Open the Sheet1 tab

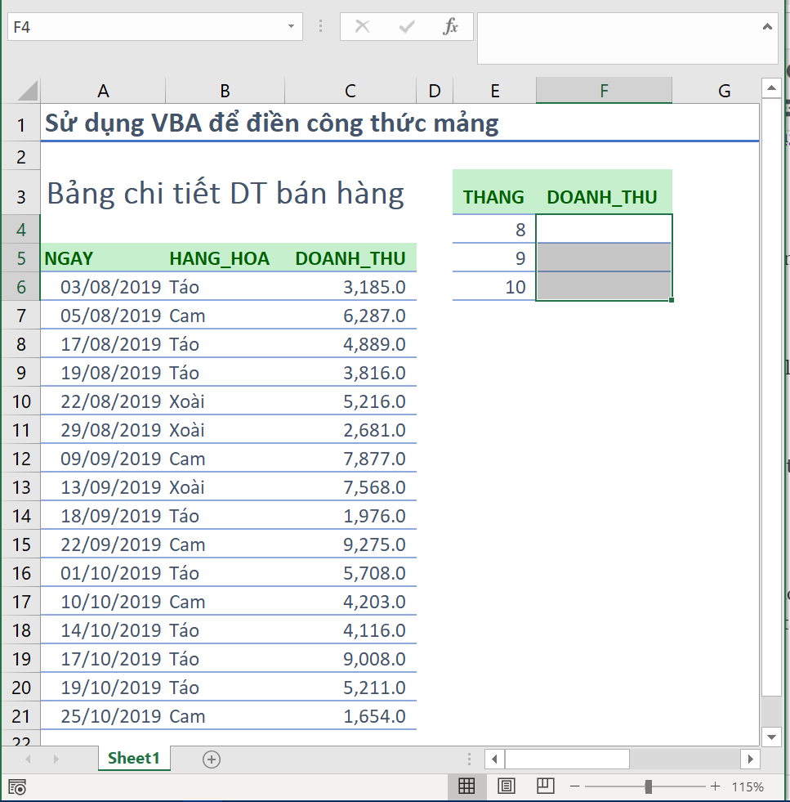134,758
